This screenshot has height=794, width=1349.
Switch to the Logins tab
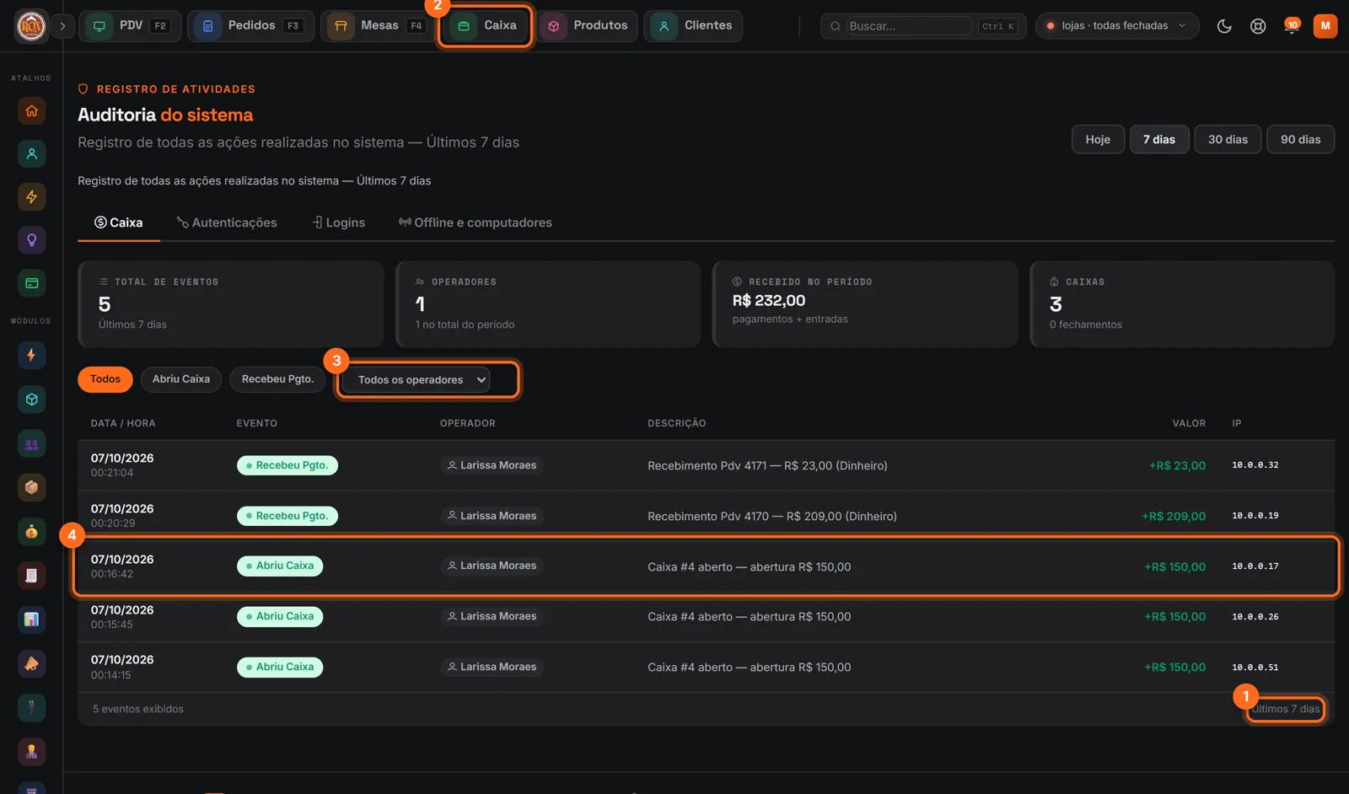(x=339, y=223)
